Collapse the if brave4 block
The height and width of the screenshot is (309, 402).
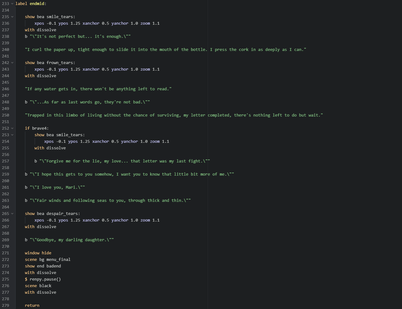tap(12, 128)
